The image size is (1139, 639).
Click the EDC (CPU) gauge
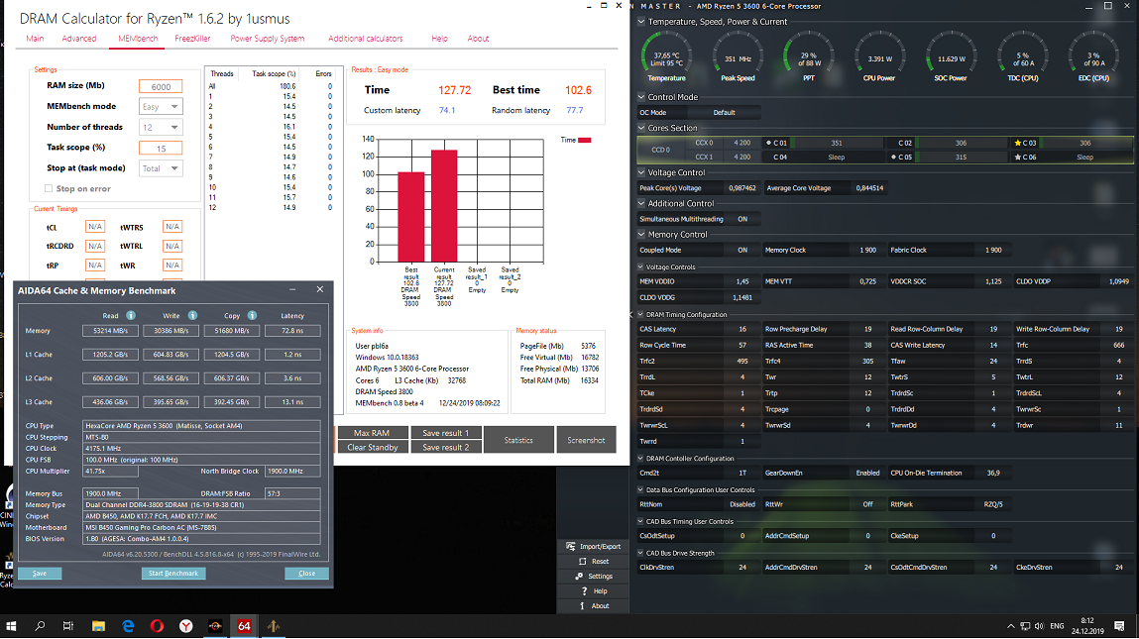click(1093, 57)
